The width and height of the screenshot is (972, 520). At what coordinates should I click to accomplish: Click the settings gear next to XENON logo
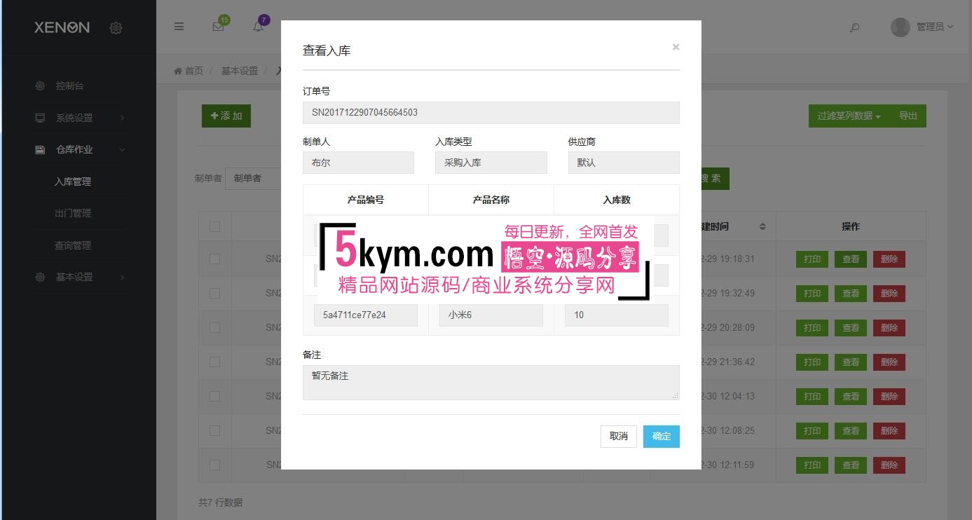(x=116, y=28)
